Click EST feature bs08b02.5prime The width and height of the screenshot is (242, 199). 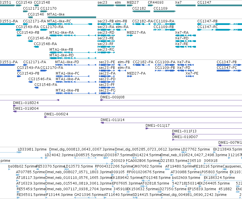click(x=9, y=169)
